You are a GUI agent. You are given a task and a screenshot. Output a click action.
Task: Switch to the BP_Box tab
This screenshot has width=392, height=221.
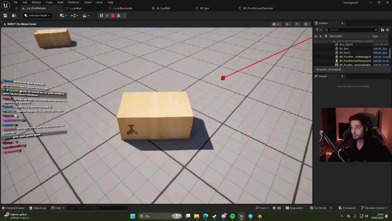click(x=204, y=8)
